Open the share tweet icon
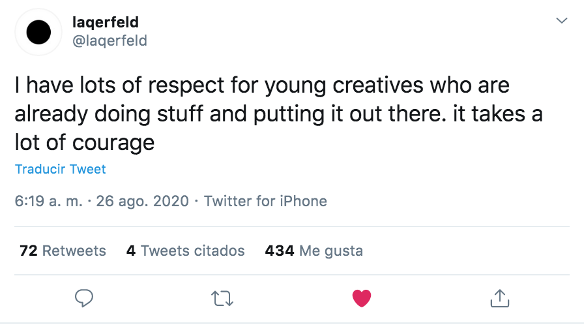Image resolution: width=584 pixels, height=325 pixels. (x=499, y=299)
